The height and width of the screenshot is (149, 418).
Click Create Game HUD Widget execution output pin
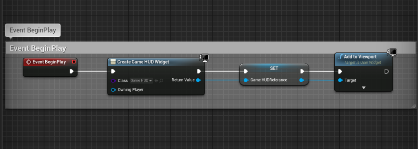point(199,71)
